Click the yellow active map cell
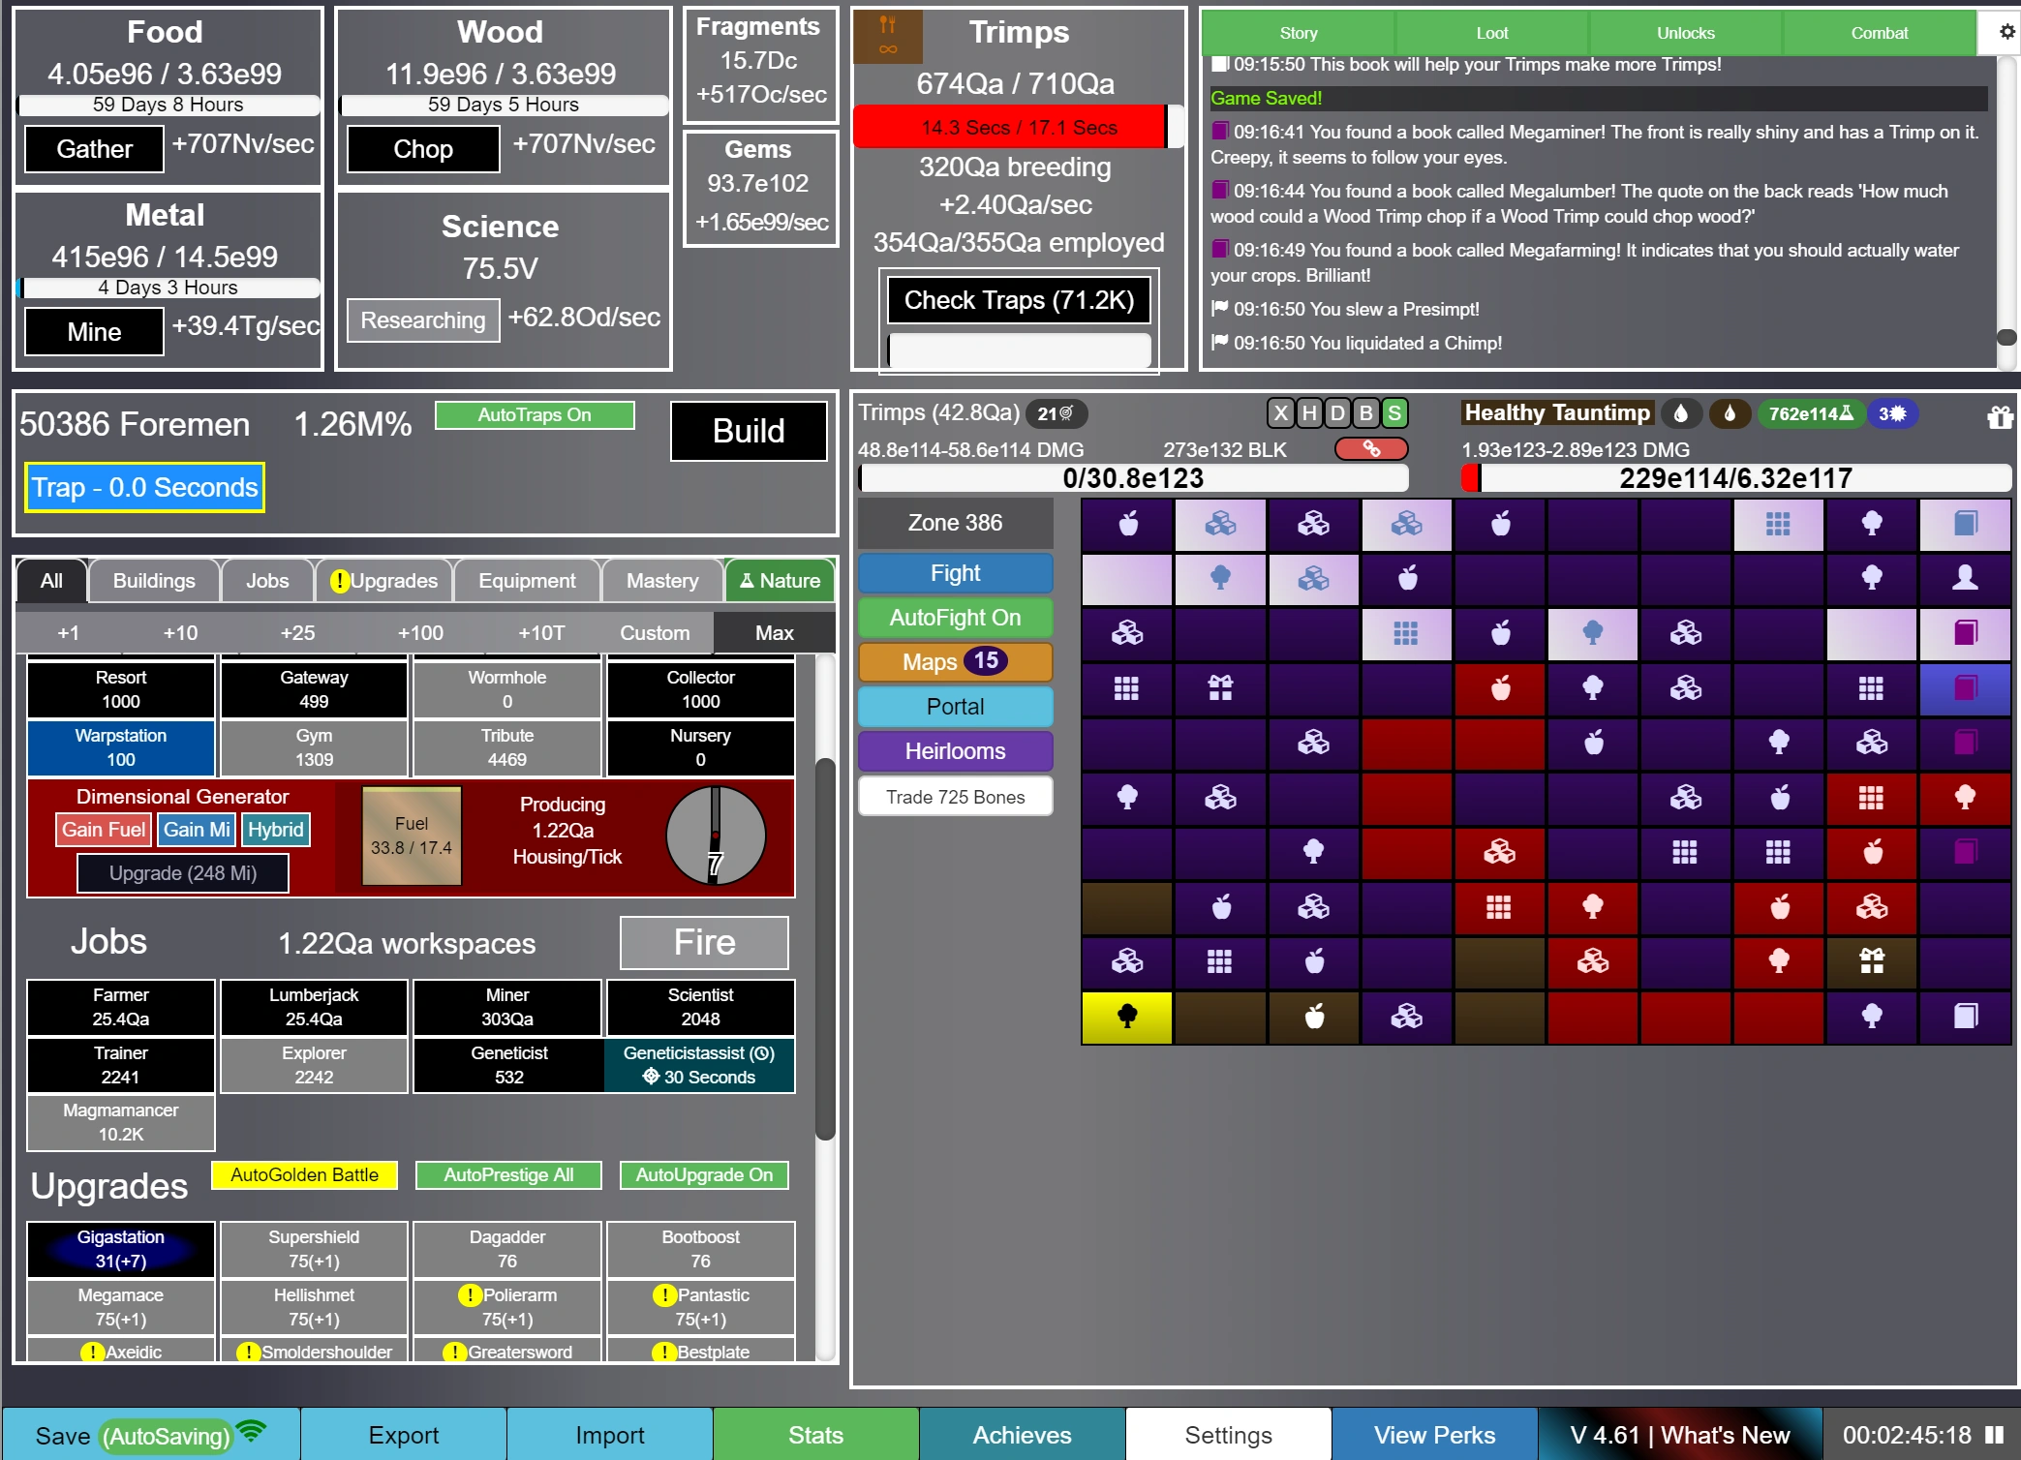The image size is (2021, 1460). pos(1126,1017)
